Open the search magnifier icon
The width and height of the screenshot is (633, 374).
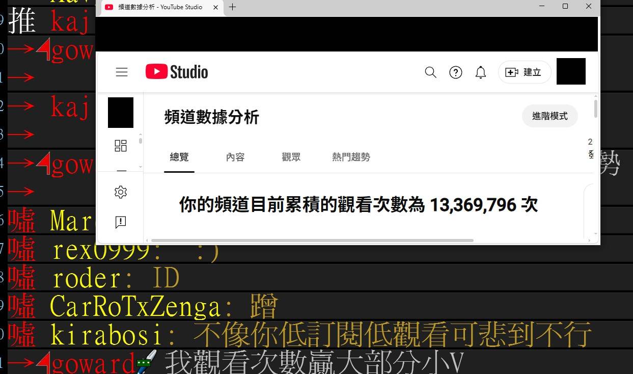coord(431,72)
